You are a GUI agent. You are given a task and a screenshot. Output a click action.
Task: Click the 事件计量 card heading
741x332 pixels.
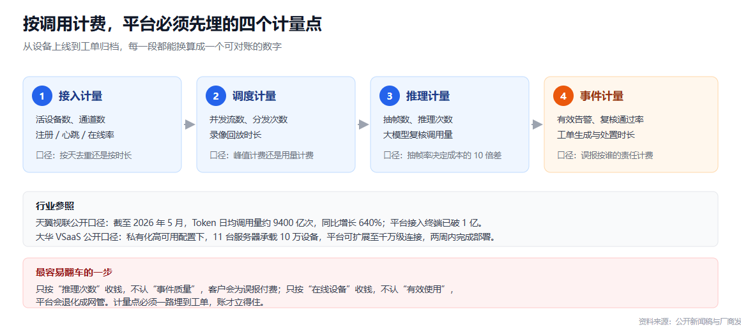(602, 96)
